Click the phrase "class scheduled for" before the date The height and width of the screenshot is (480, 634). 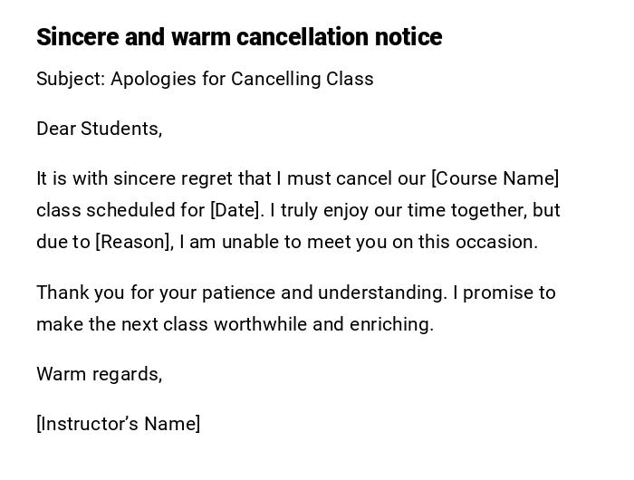tap(120, 210)
